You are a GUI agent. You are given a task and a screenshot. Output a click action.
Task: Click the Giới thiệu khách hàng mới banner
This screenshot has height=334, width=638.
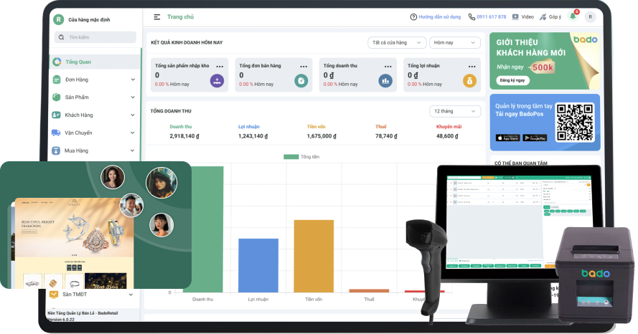(545, 61)
